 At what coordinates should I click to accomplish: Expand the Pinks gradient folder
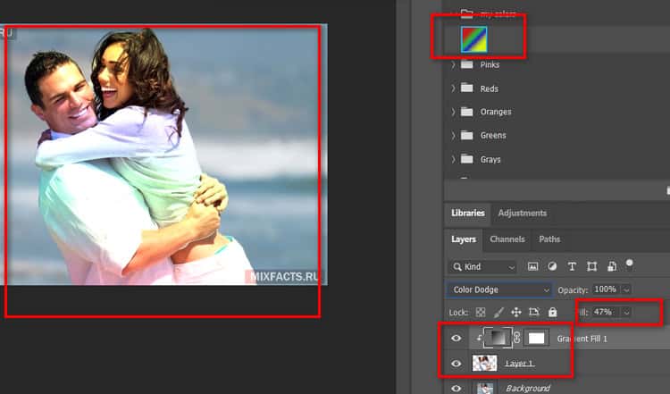pyautogui.click(x=453, y=65)
